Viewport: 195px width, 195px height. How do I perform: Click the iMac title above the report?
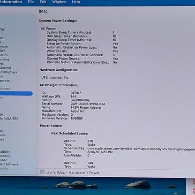[43, 11]
